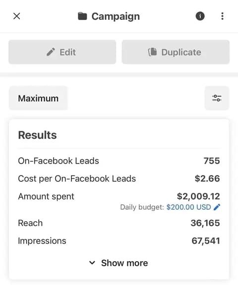This screenshot has width=238, height=285.
Task: Duplicate the campaign
Action: pyautogui.click(x=176, y=52)
